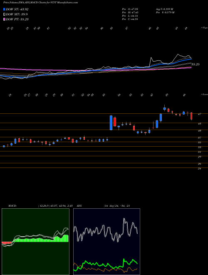Click the 47 price axis label
The width and height of the screenshot is (208, 275).
click(199, 114)
